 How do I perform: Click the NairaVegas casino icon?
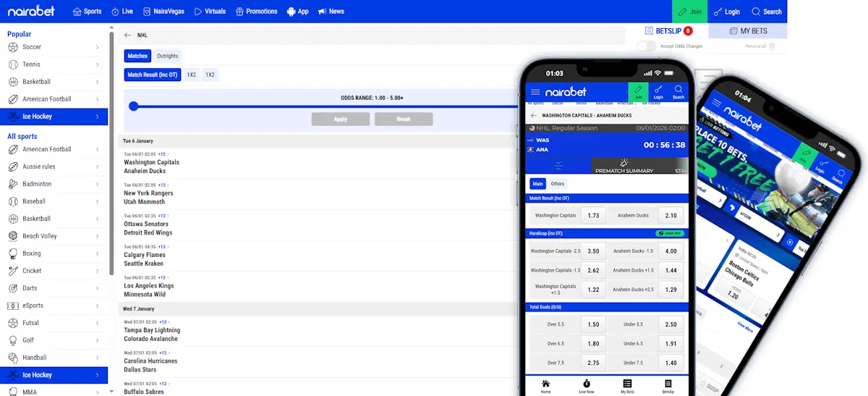pos(147,12)
